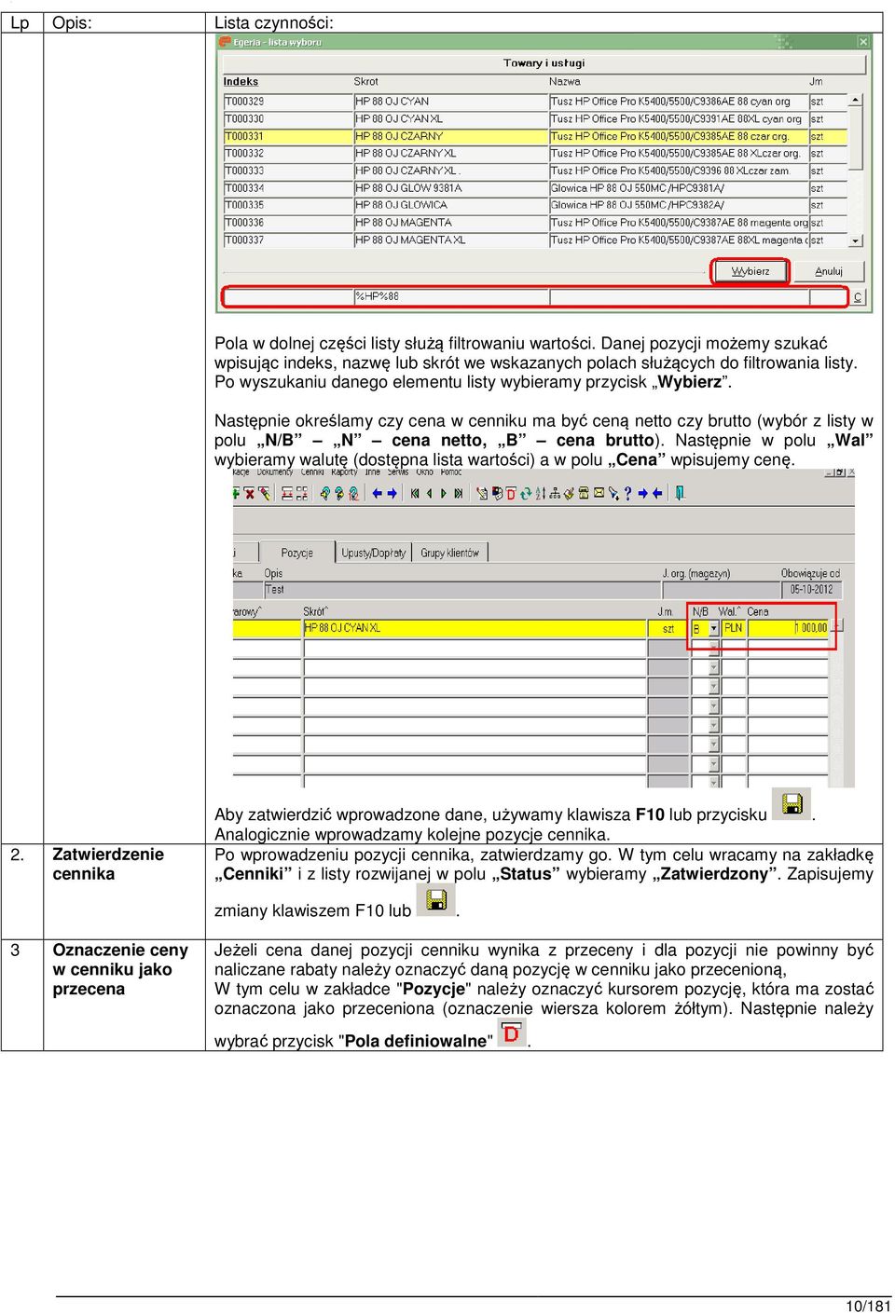Click the green refresh arrows toolbar icon
This screenshot has height=1313, width=895.
click(525, 494)
